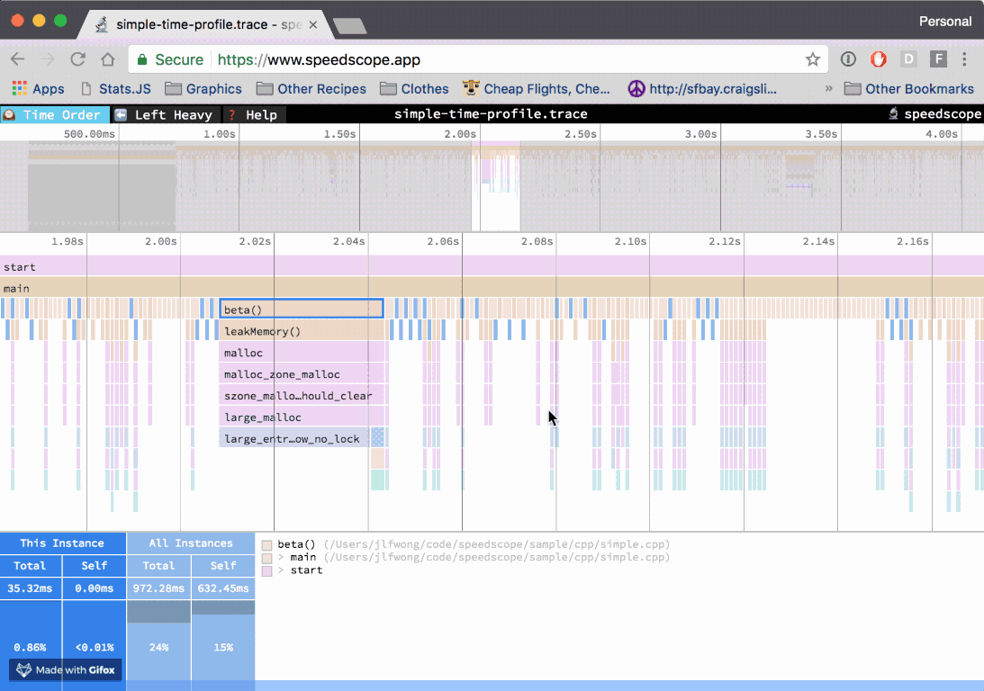984x691 pixels.
Task: Open the Other Bookmarks folder
Action: click(x=908, y=89)
